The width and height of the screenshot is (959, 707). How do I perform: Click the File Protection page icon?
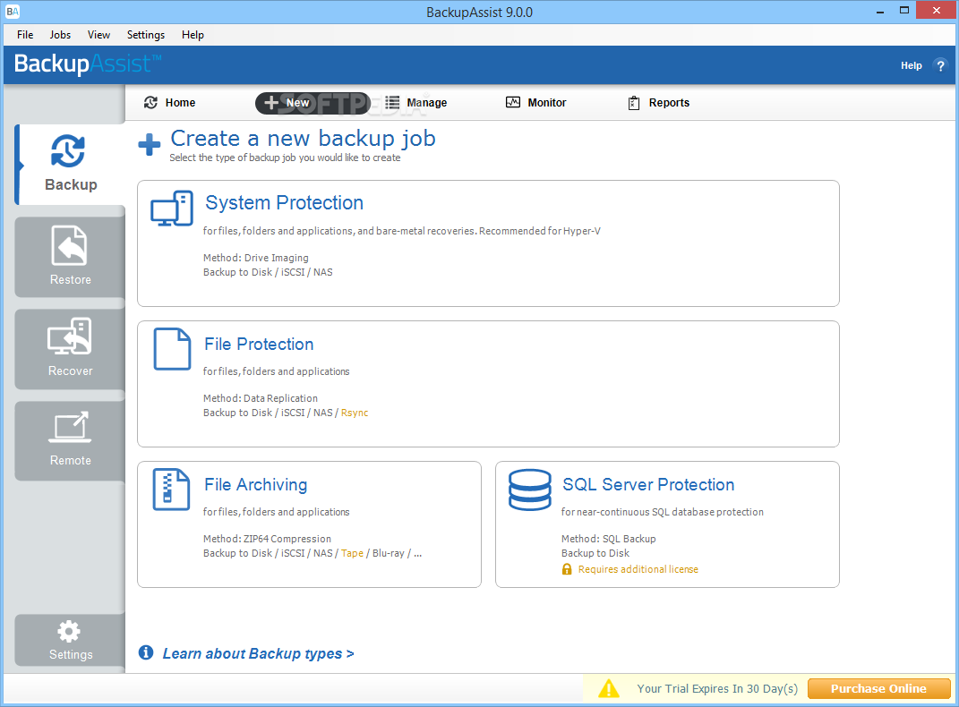coord(172,349)
